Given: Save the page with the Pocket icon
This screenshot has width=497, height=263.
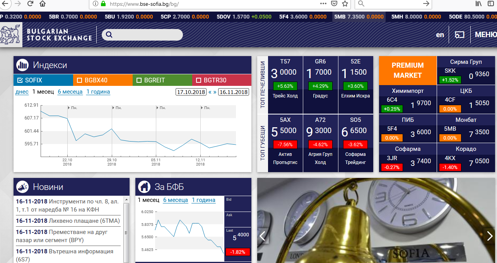Looking at the screenshot, I should coord(334,3).
